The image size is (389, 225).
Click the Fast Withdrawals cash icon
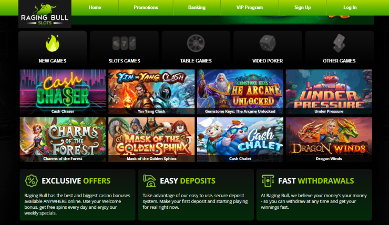point(268,181)
